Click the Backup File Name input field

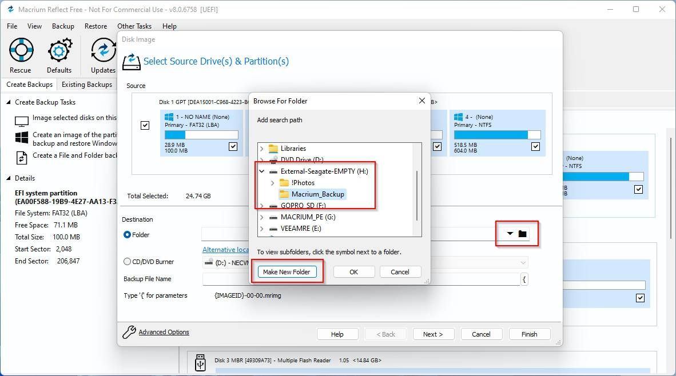pos(361,279)
